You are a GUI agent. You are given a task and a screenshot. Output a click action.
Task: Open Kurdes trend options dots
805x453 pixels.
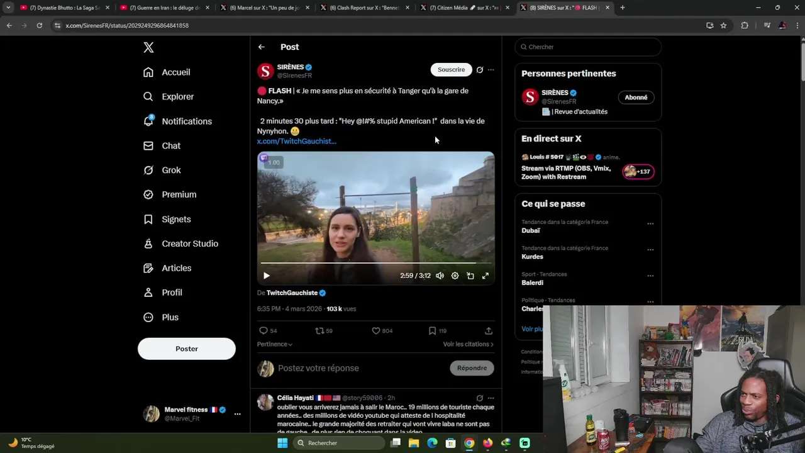pos(650,250)
